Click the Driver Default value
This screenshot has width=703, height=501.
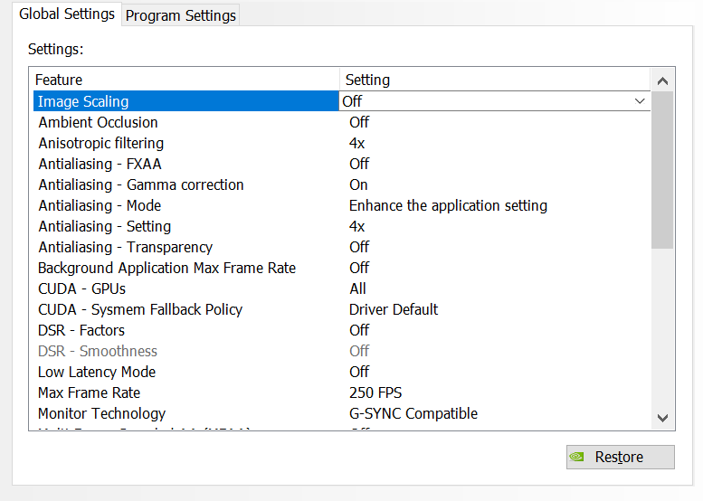pyautogui.click(x=394, y=309)
